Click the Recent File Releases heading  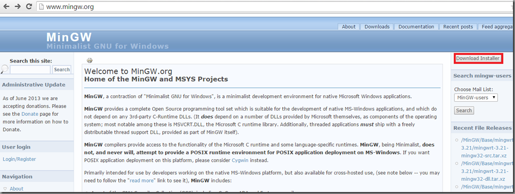tap(483, 128)
